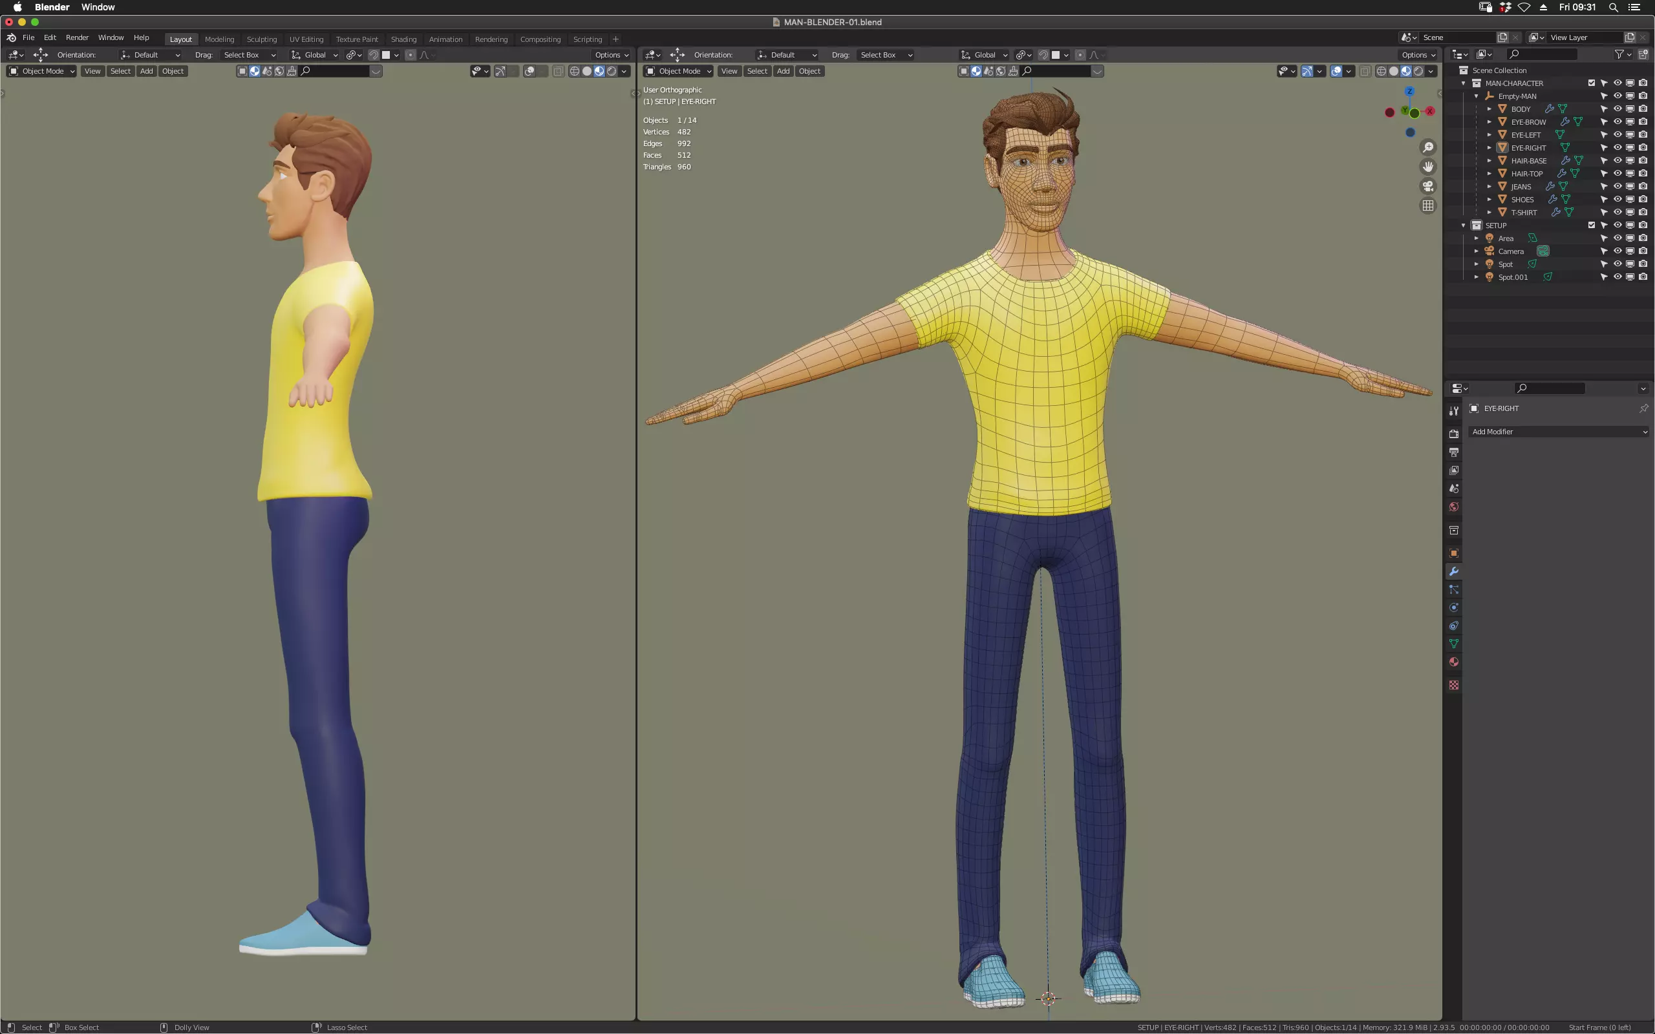Pin the EYE-RIGHT properties panel
Image resolution: width=1655 pixels, height=1034 pixels.
pyautogui.click(x=1643, y=408)
